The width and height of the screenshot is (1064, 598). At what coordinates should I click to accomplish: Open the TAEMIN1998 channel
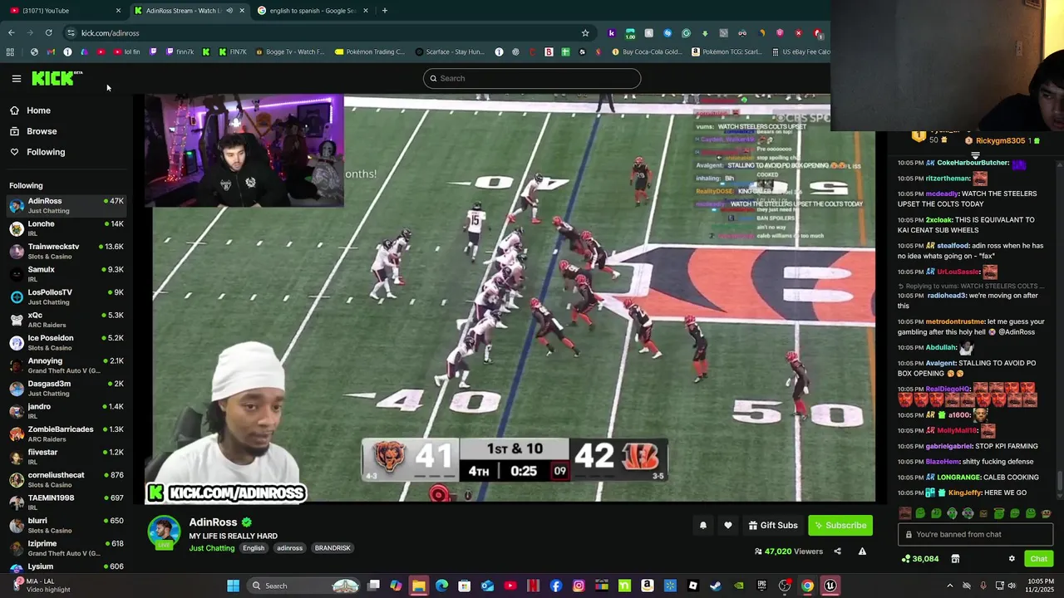point(65,502)
